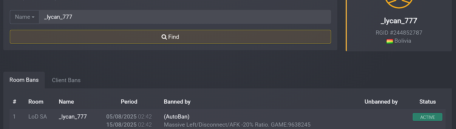The image size is (456, 129).
Task: Click the _lycan_777 profile name heading
Action: 399,21
